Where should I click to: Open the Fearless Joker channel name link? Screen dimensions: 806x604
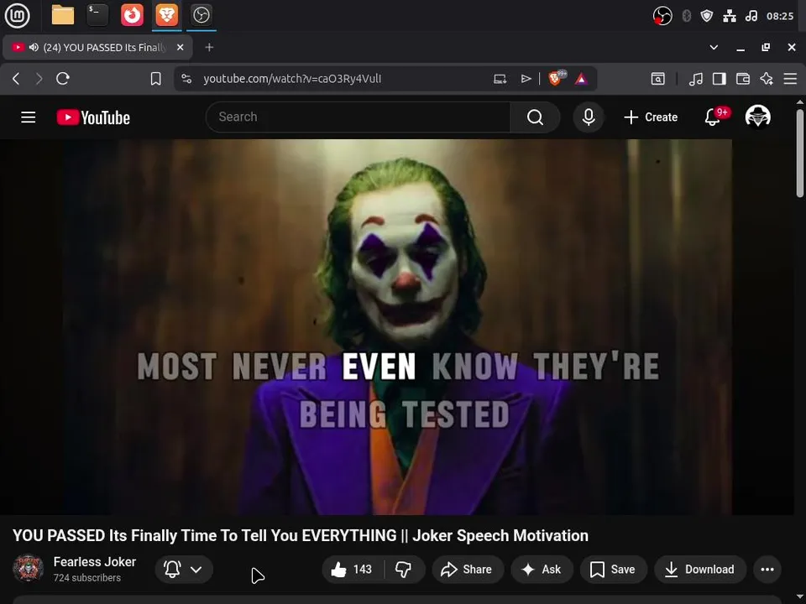coord(95,562)
